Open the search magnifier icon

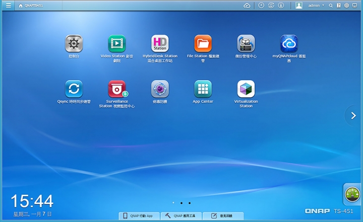pos(331,6)
